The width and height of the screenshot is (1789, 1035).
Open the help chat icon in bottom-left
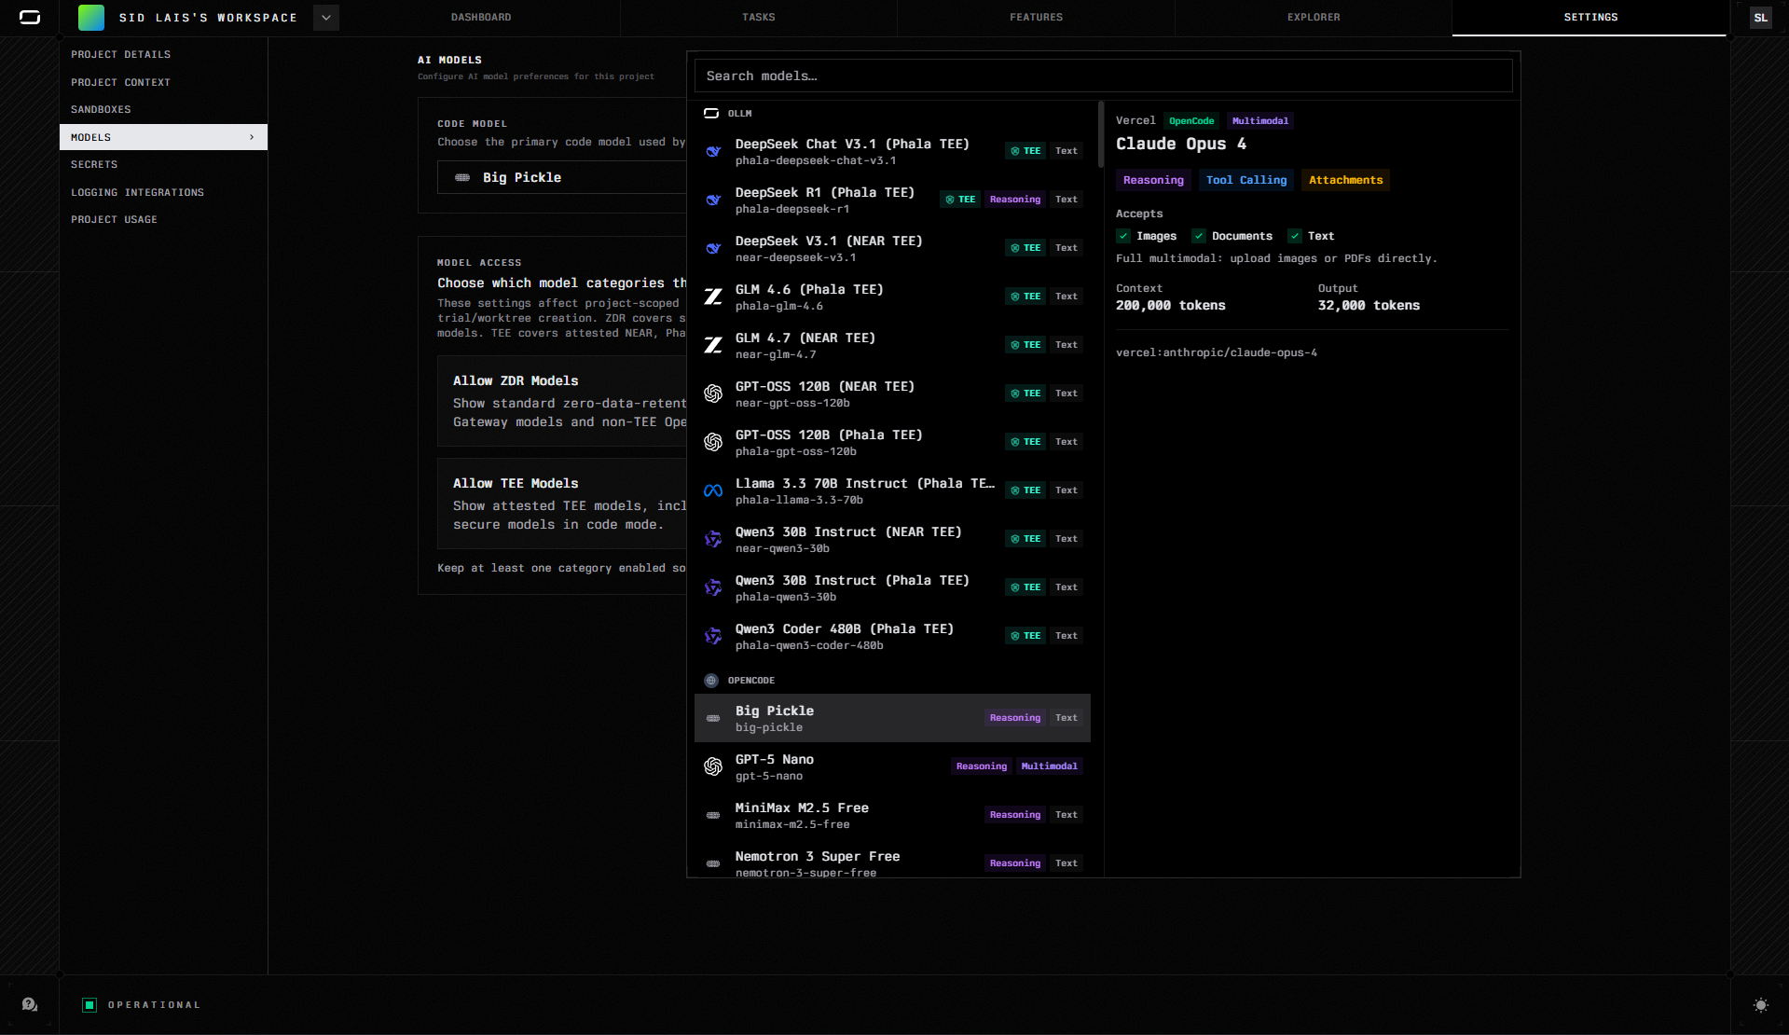pyautogui.click(x=30, y=1004)
